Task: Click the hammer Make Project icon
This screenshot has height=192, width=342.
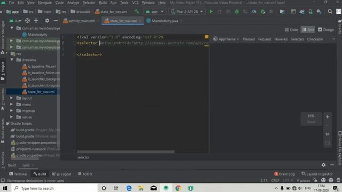Action: click(137, 12)
